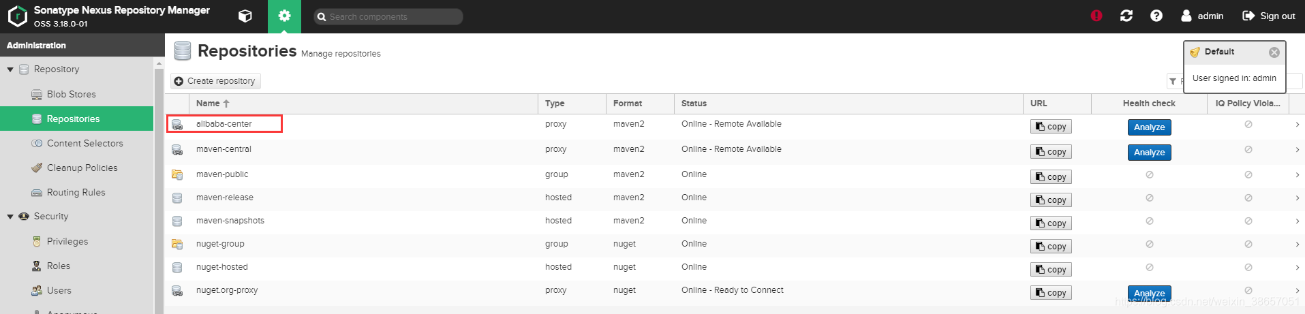Image resolution: width=1305 pixels, height=314 pixels.
Task: Click Create repository button
Action: tap(215, 81)
